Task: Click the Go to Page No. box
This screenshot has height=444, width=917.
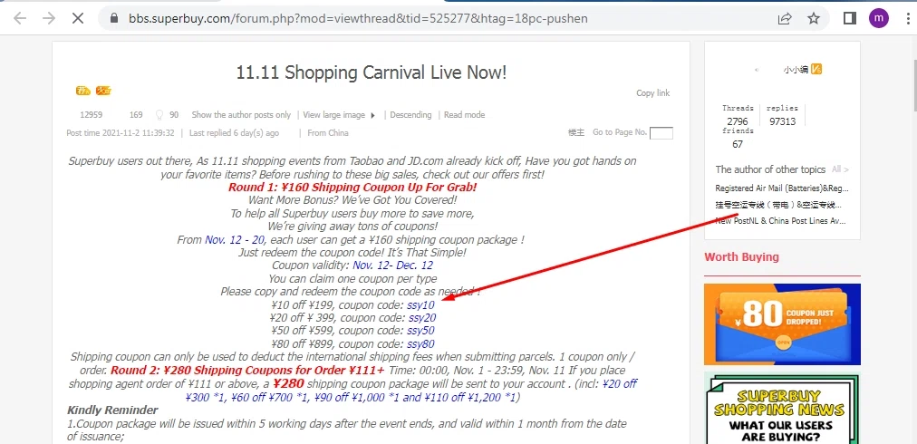Action: [661, 133]
